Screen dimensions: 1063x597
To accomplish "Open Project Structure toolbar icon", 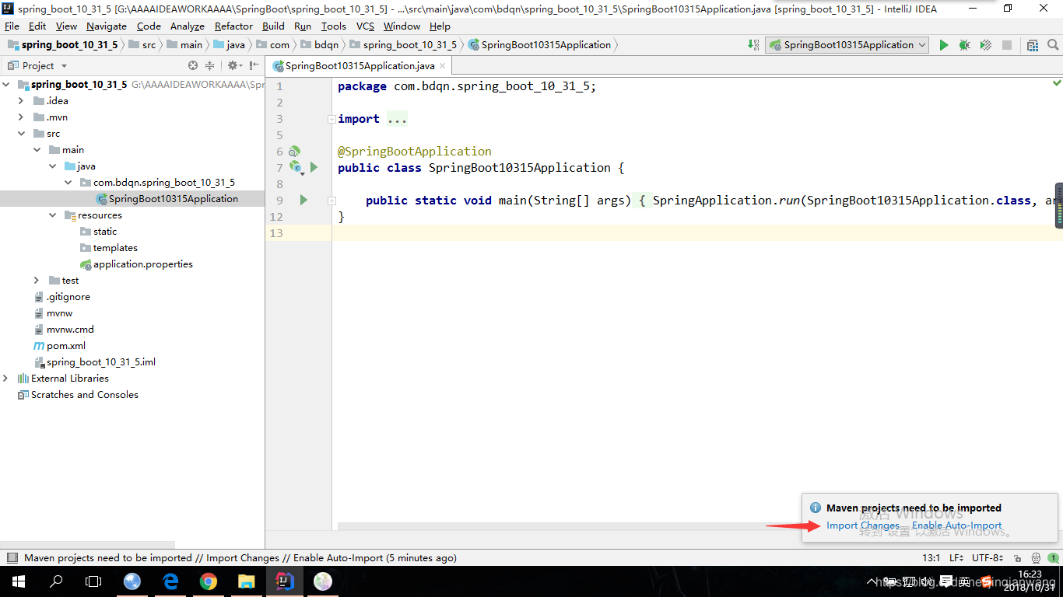I will [1033, 45].
